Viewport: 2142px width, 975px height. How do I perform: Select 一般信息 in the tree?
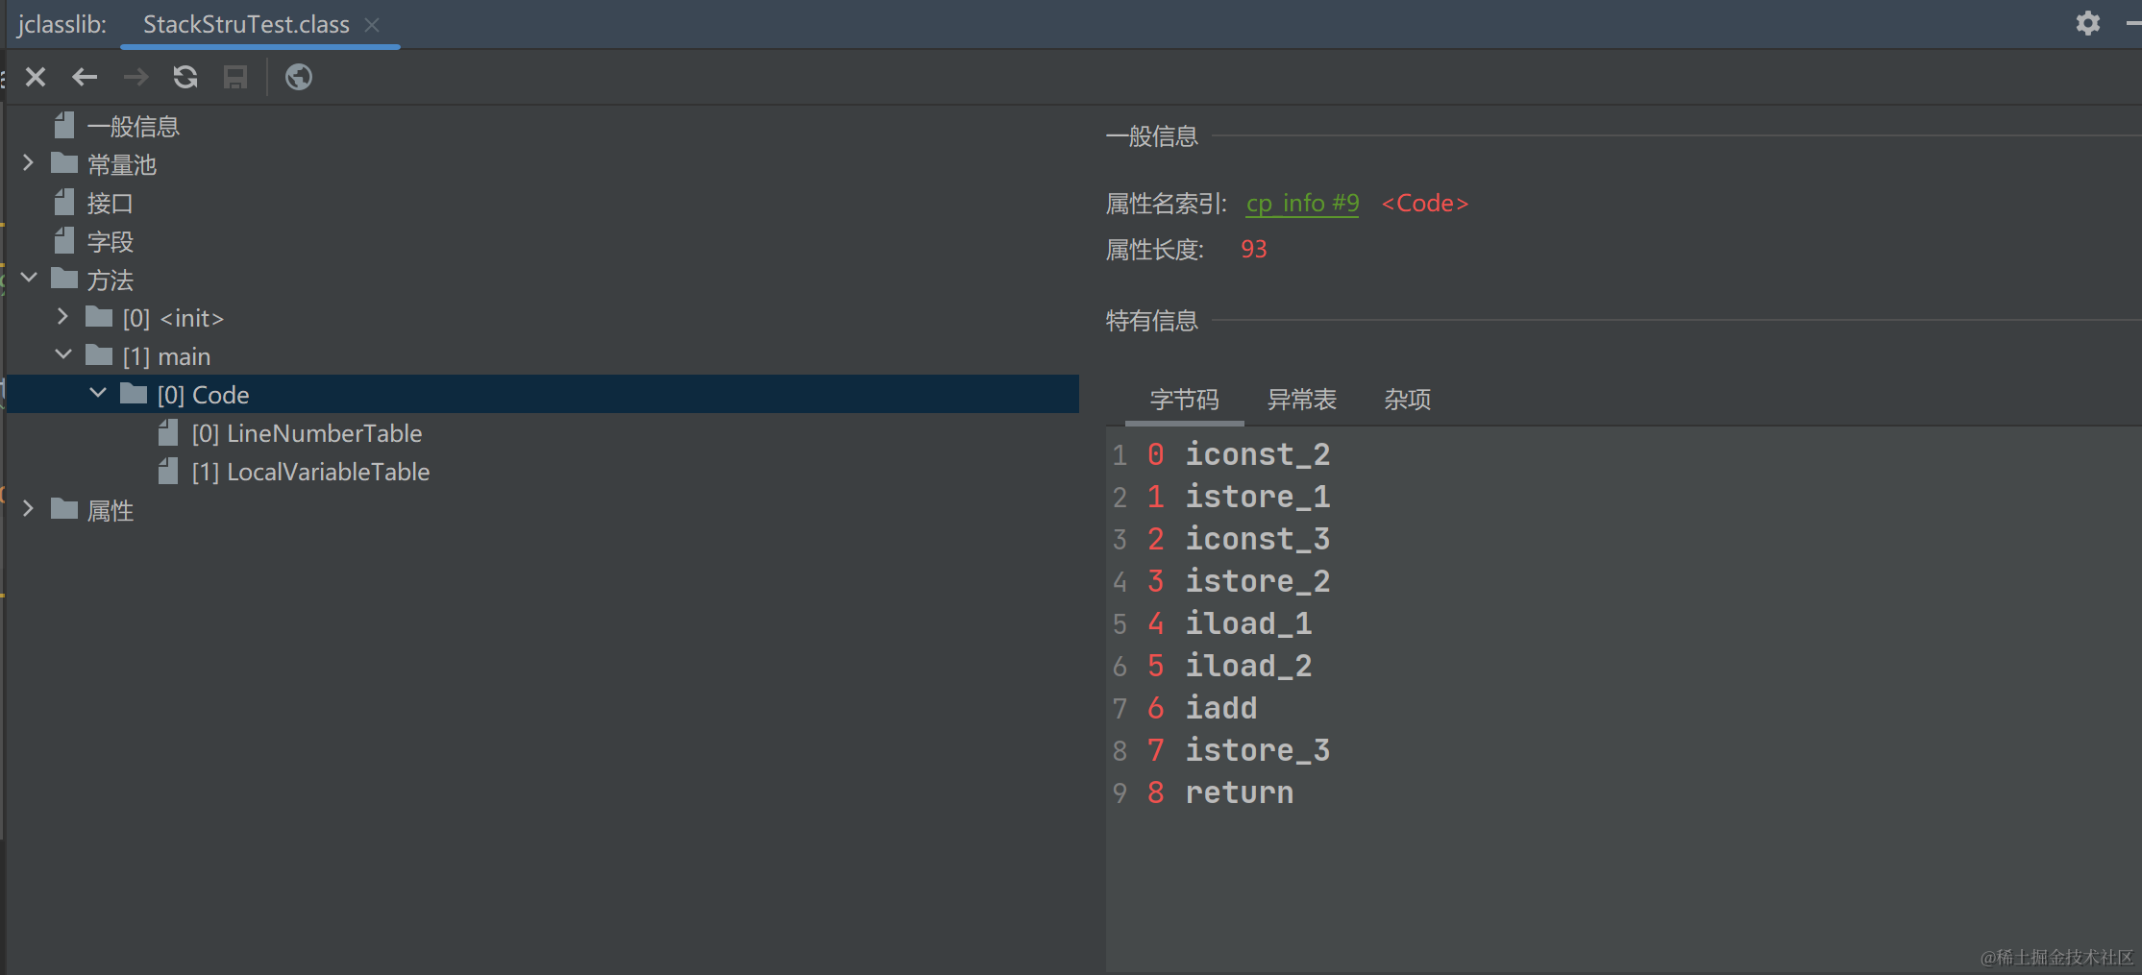(134, 127)
